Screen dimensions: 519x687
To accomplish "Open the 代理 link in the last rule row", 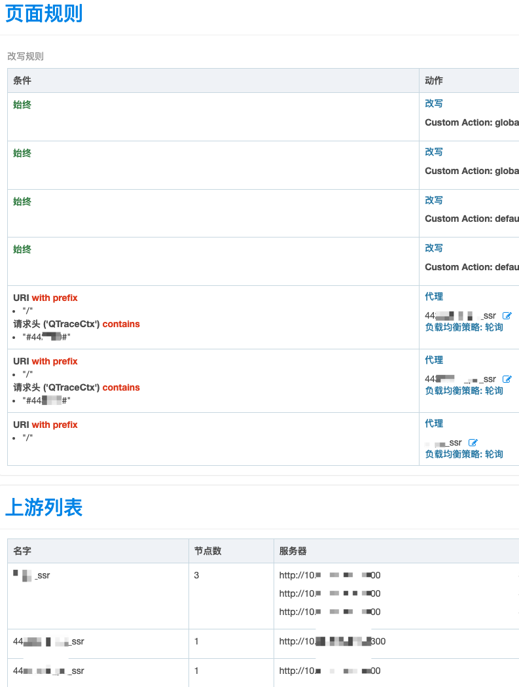I will pos(434,424).
